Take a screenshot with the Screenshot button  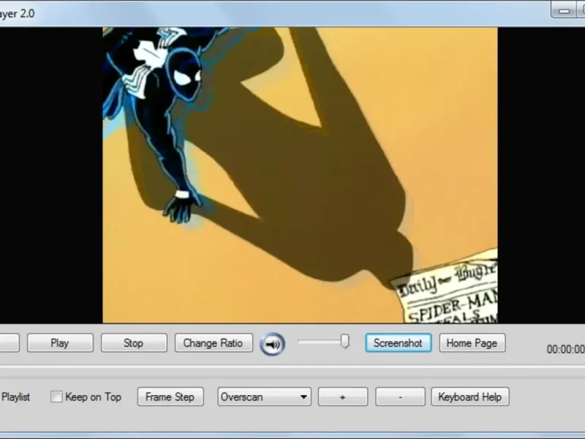[399, 342]
